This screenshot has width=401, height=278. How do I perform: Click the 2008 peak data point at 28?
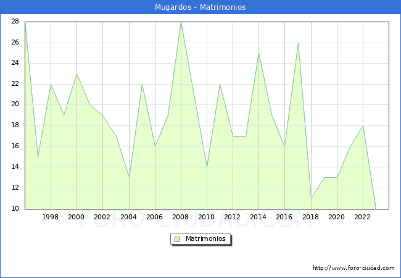pos(181,22)
